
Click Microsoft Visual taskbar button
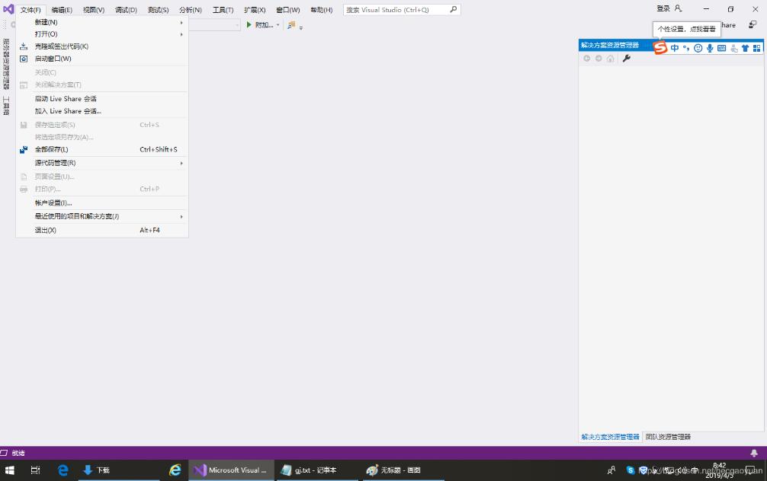pos(231,470)
